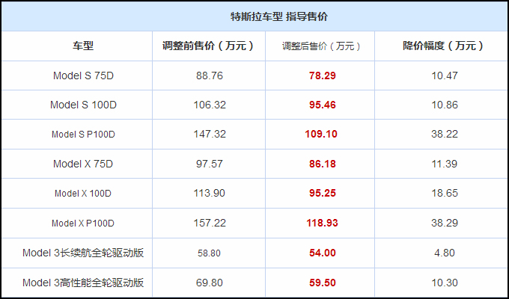
Task: Click the 38.29 price reduction cell
Action: click(445, 223)
